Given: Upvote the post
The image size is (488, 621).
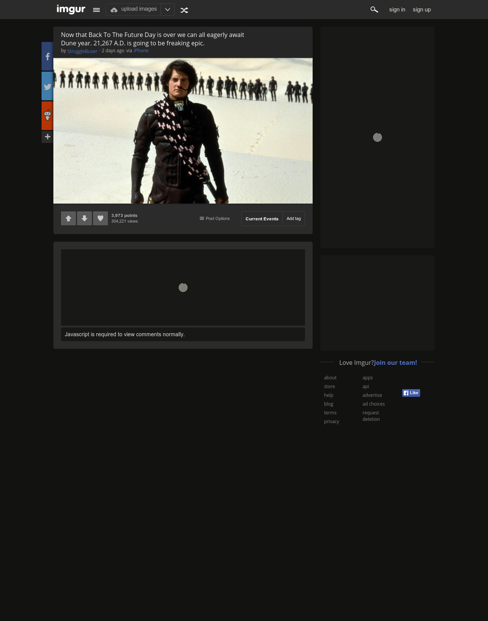Looking at the screenshot, I should (68, 218).
